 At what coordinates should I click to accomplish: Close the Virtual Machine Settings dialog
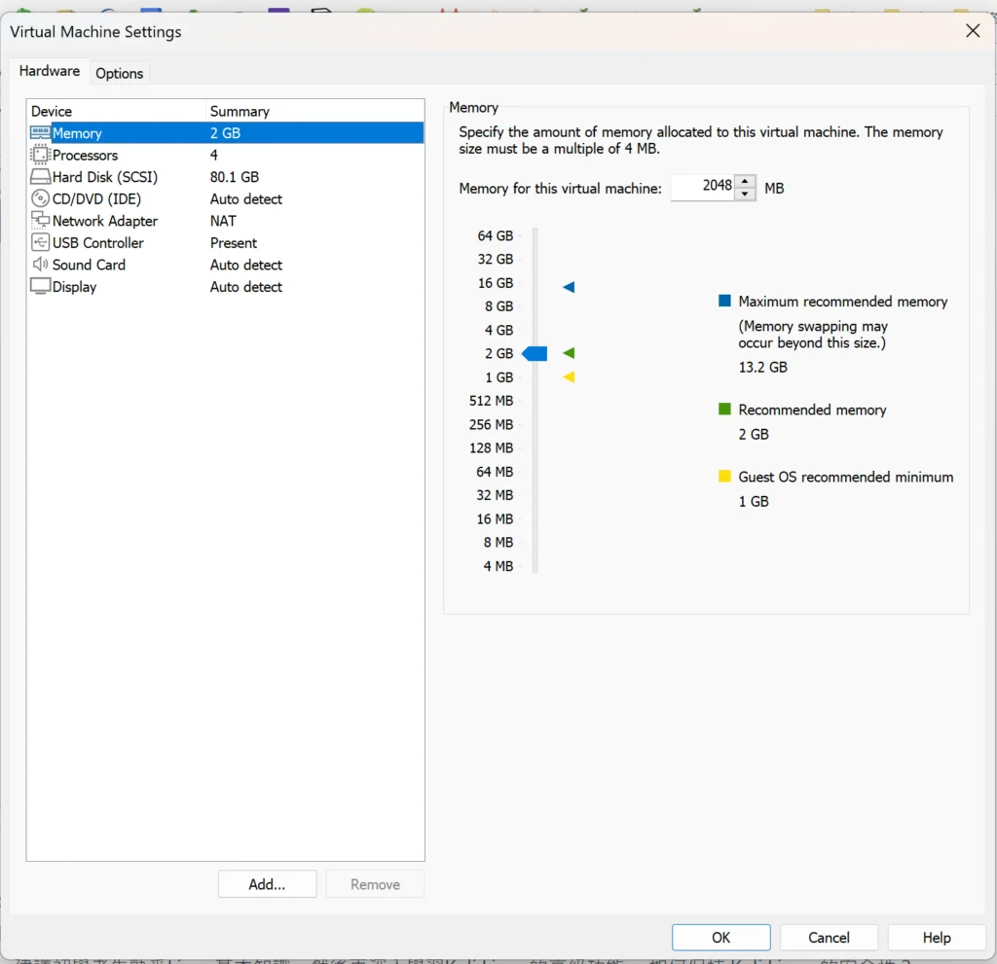coord(973,30)
